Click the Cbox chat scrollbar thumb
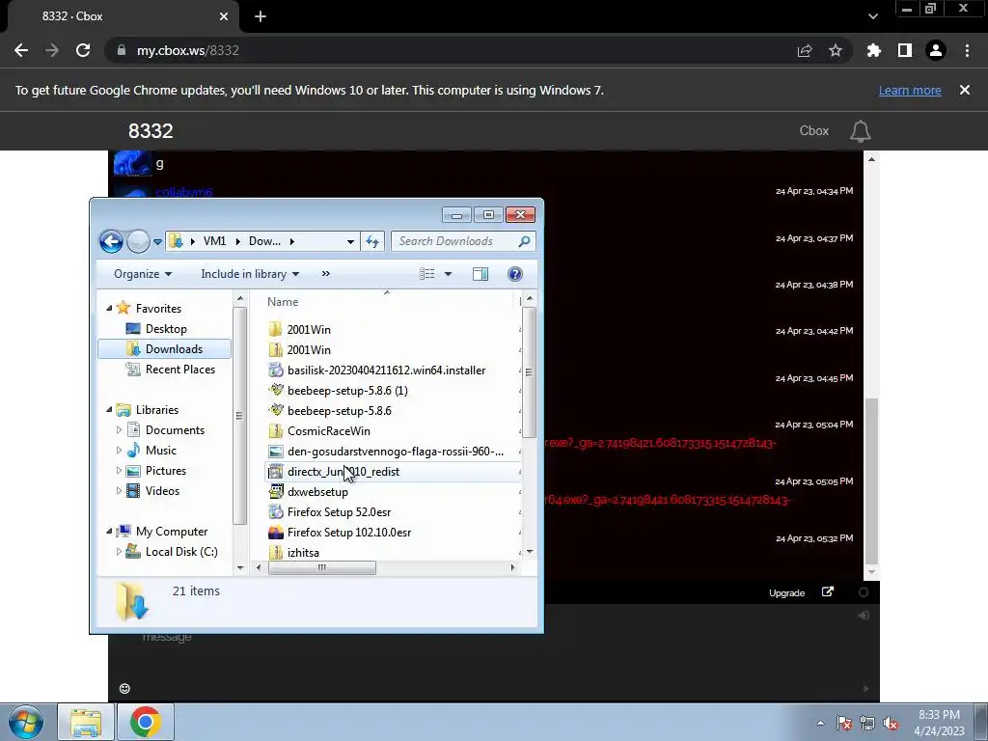 (871, 480)
